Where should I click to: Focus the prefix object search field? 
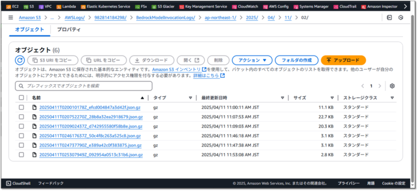(x=84, y=86)
